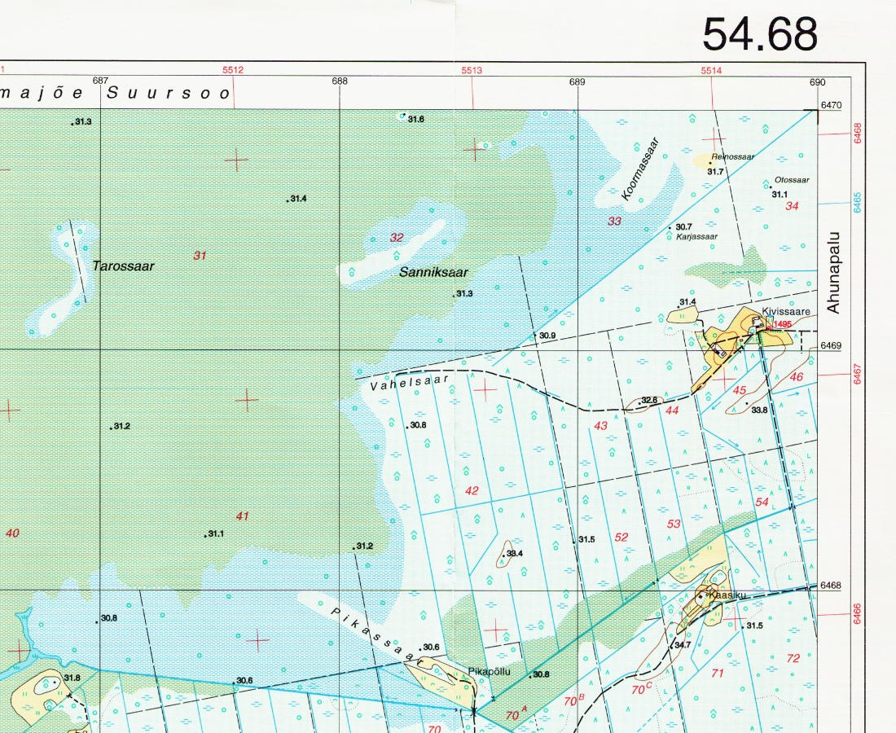Click the 33.8 spot height
The height and width of the screenshot is (733, 896).
759,410
